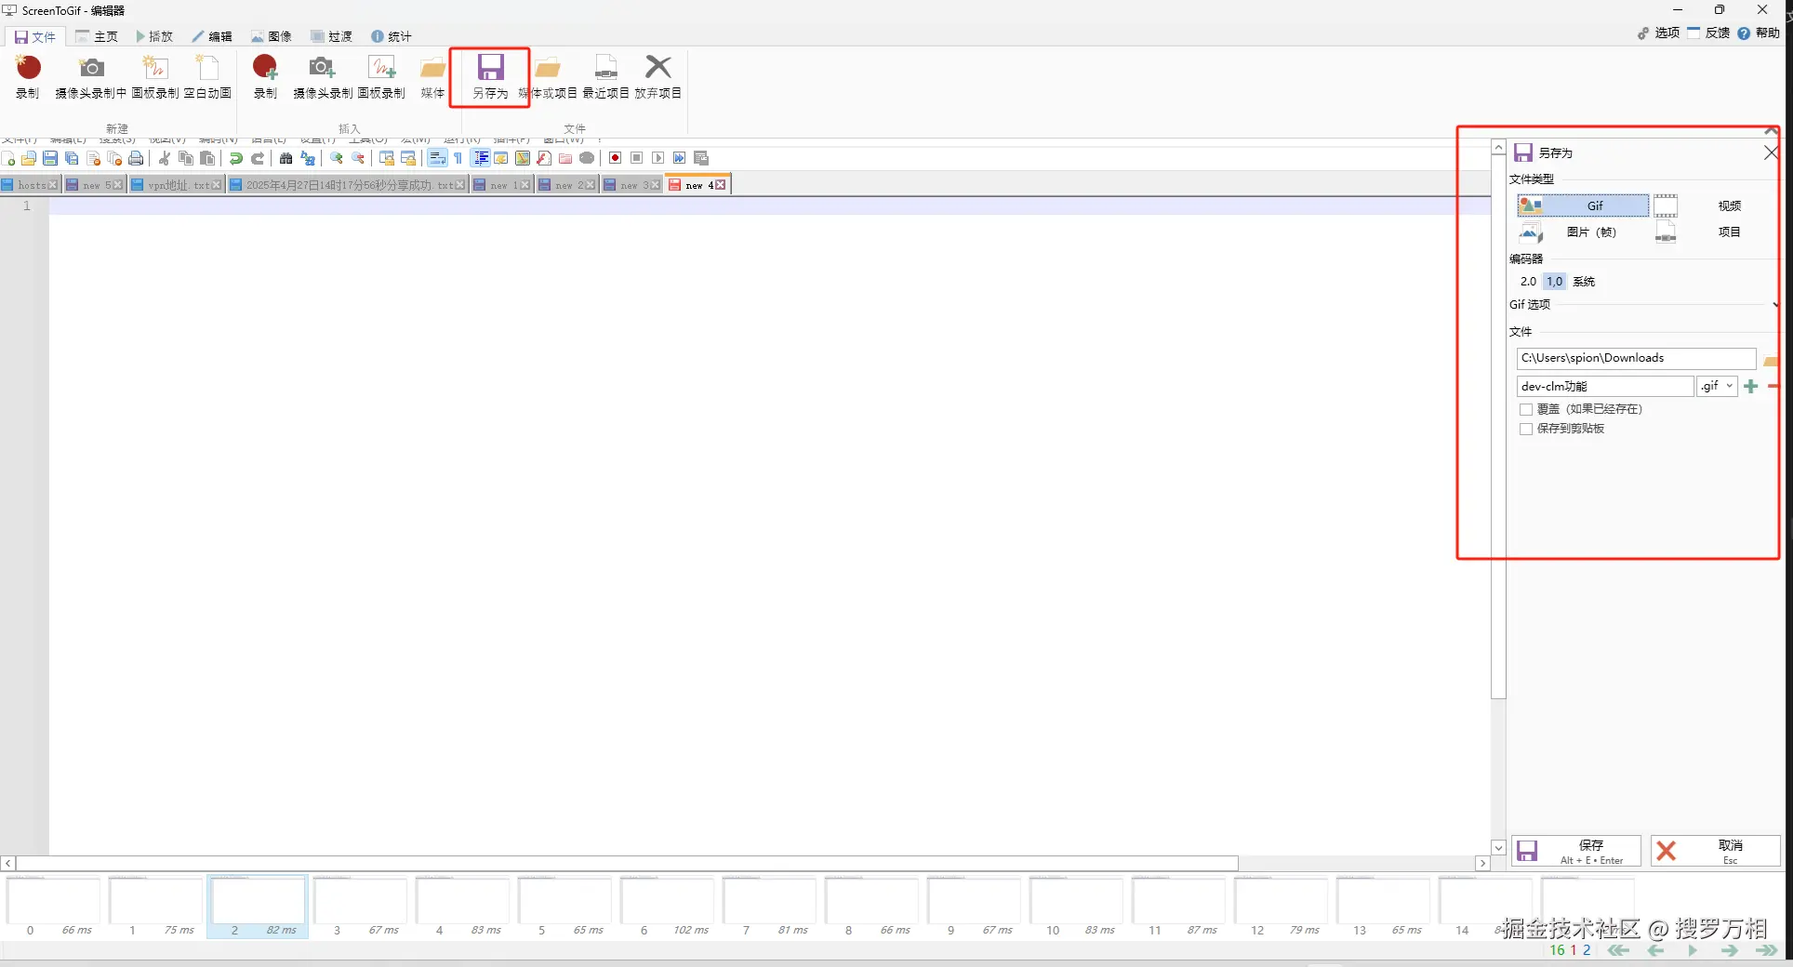The image size is (1793, 967).
Task: Go to the previous frame
Action: click(x=1655, y=950)
